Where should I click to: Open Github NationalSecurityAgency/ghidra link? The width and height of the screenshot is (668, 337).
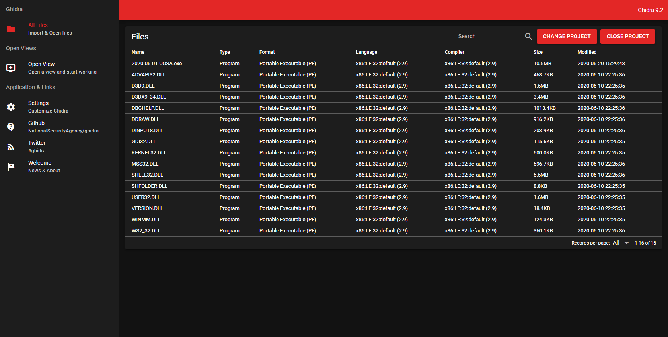(x=59, y=127)
